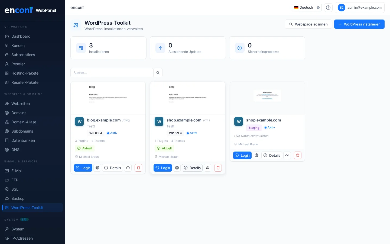Open the Webseiten menu entry
This screenshot has height=244, width=390.
pos(21,104)
